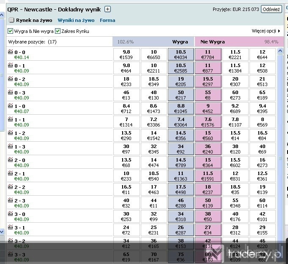Enable the Rynek na żywo checkbox
Viewport: 288px width, 264px height.
click(x=11, y=20)
